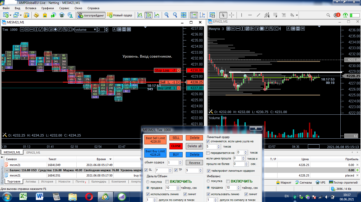Select the trendline drawing tool

click(x=258, y=15)
